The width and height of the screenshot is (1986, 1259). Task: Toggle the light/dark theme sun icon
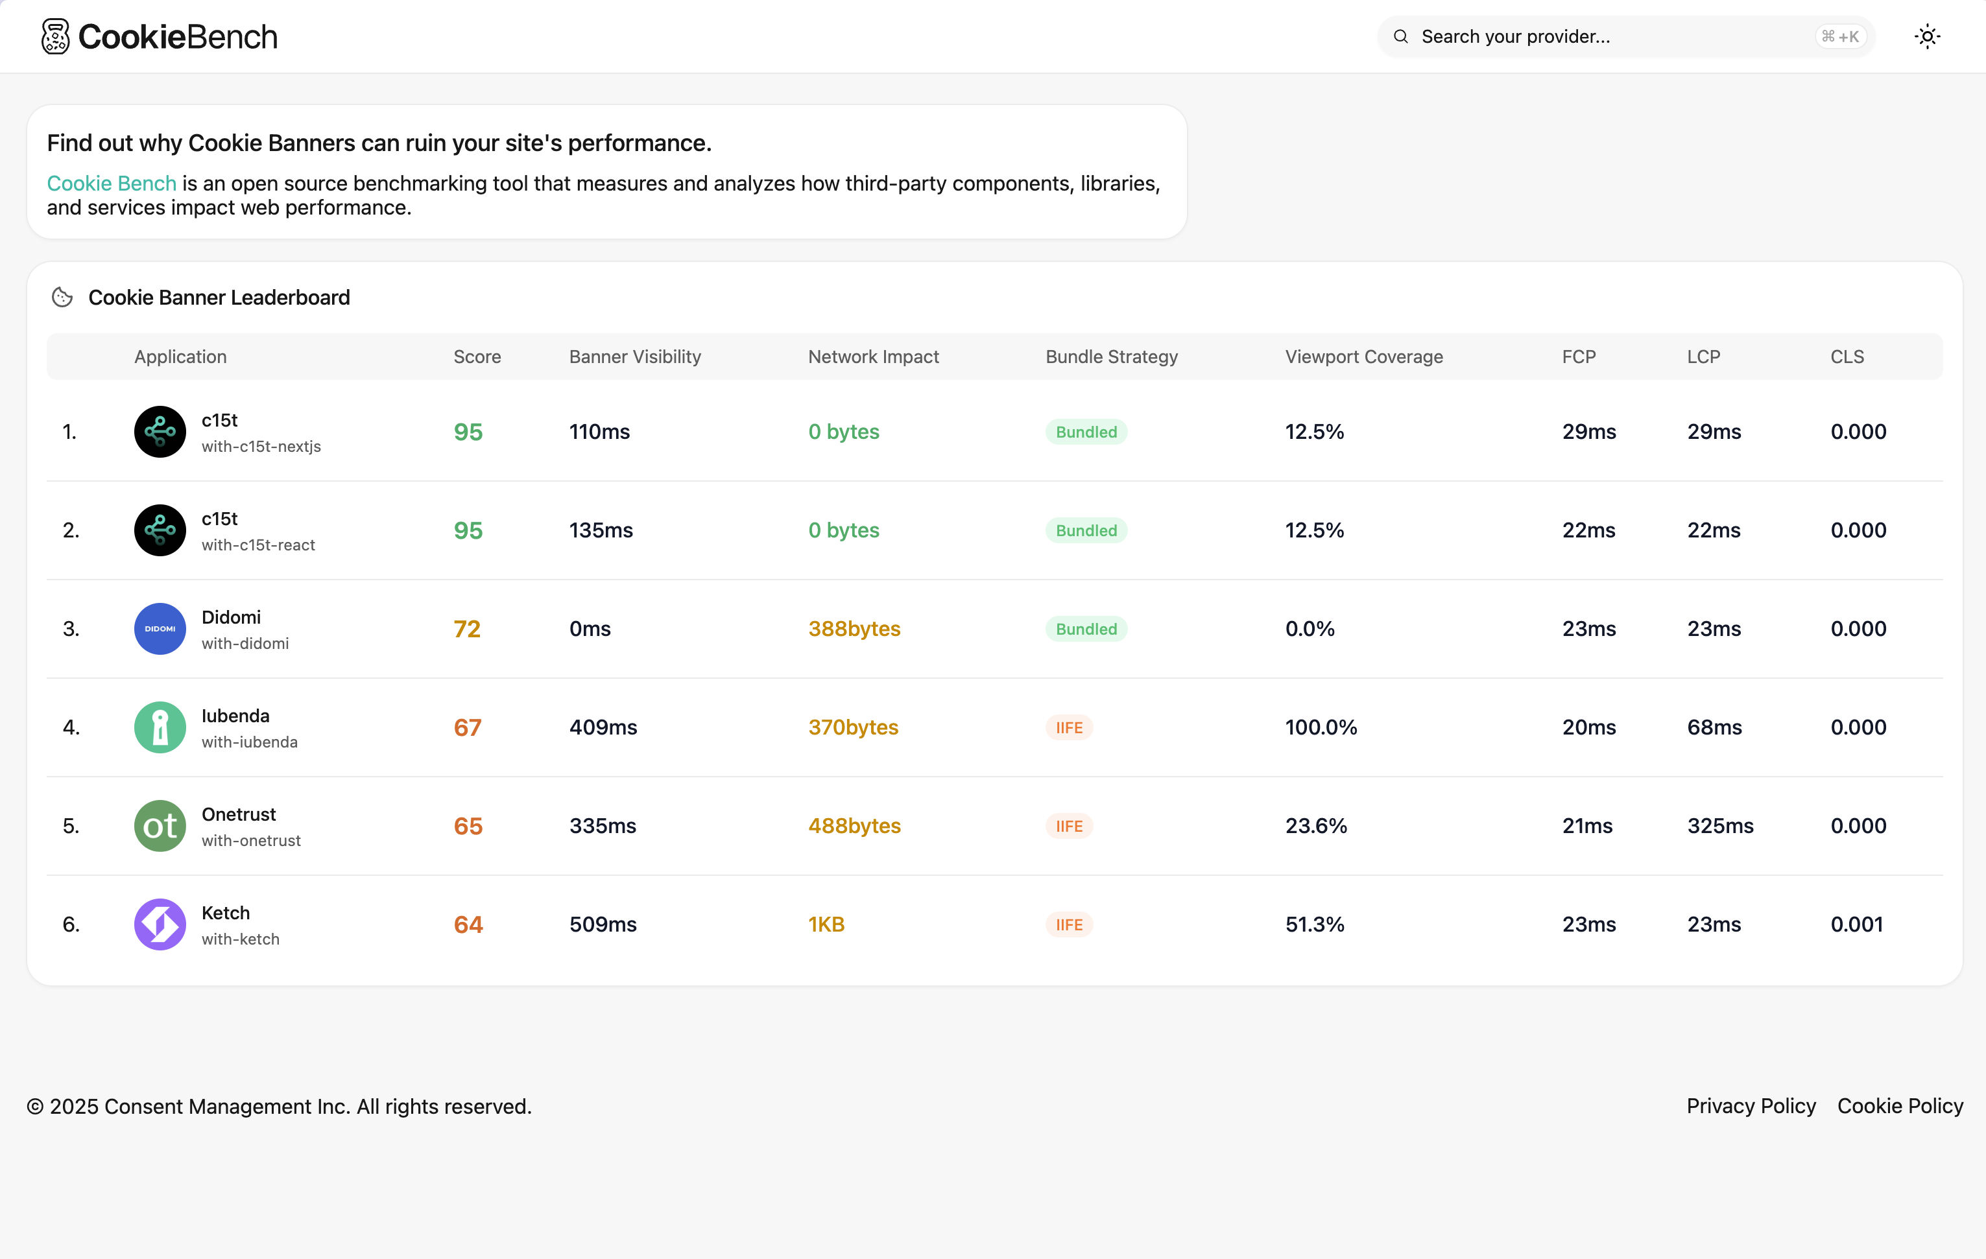1928,36
